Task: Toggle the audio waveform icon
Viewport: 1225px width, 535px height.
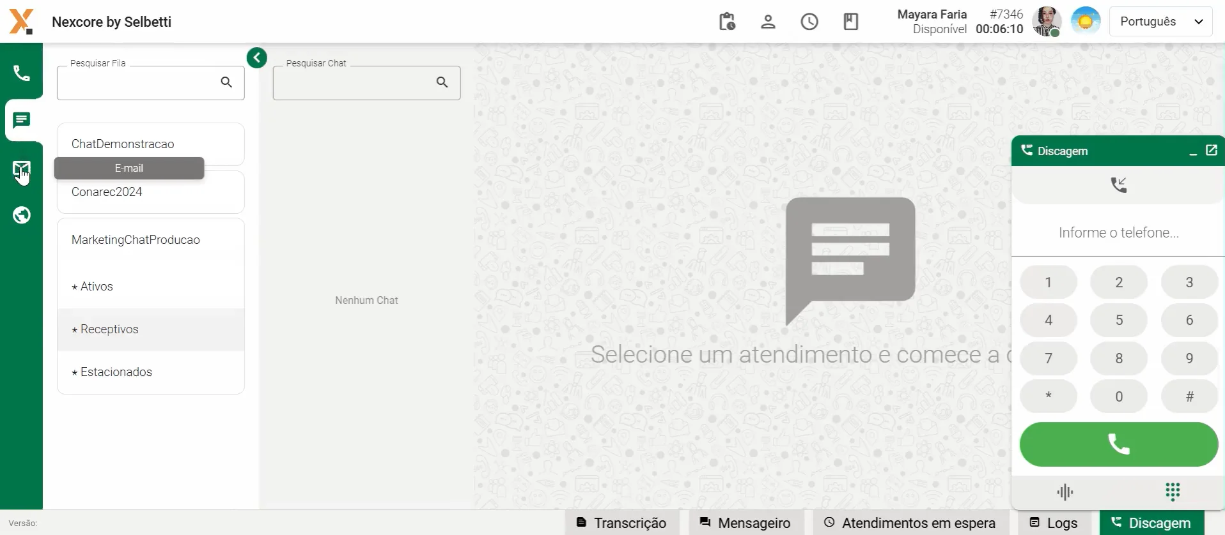Action: tap(1065, 492)
